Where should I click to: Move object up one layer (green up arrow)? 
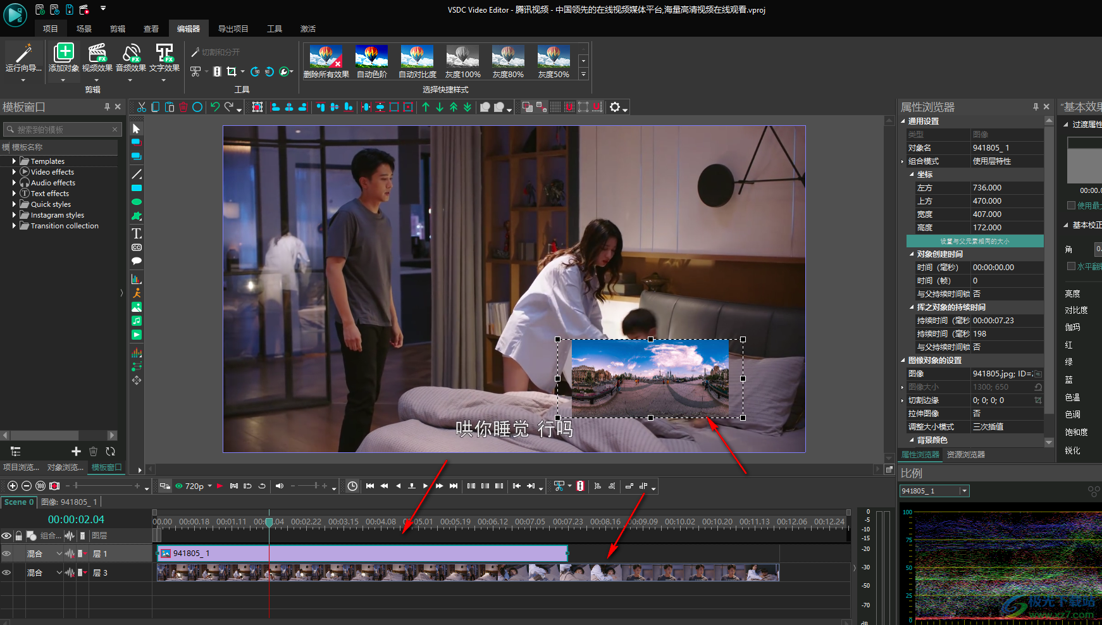[426, 107]
